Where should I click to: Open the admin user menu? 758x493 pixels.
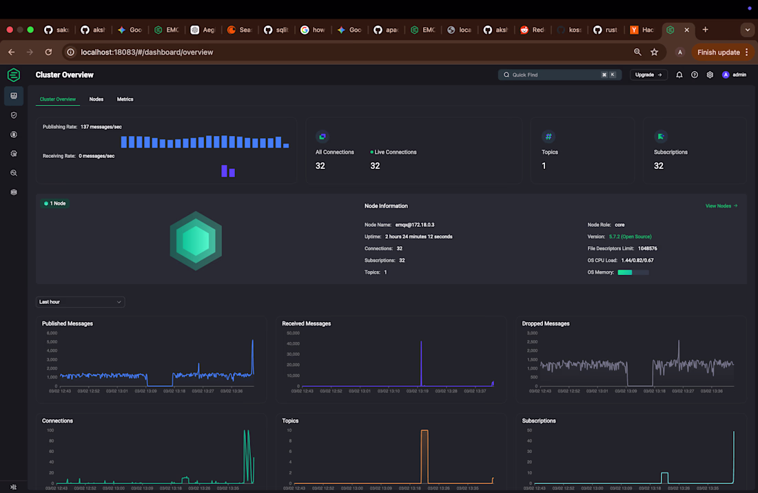[735, 74]
